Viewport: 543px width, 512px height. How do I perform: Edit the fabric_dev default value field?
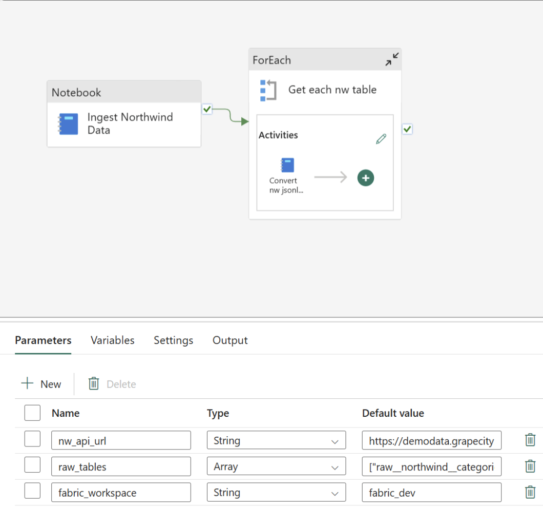tap(432, 492)
